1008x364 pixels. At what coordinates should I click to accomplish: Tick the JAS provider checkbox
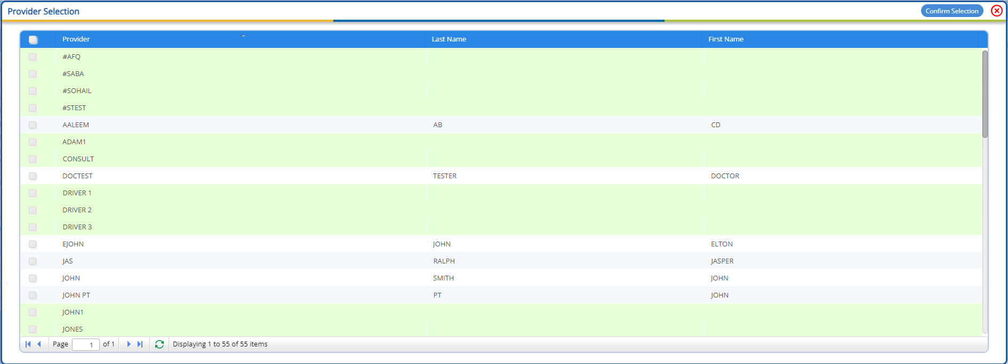point(33,261)
